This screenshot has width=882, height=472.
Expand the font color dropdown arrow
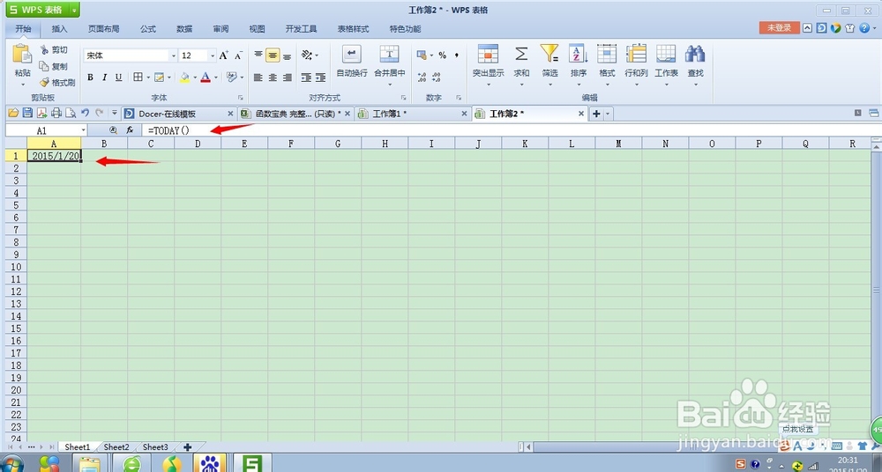coord(215,77)
